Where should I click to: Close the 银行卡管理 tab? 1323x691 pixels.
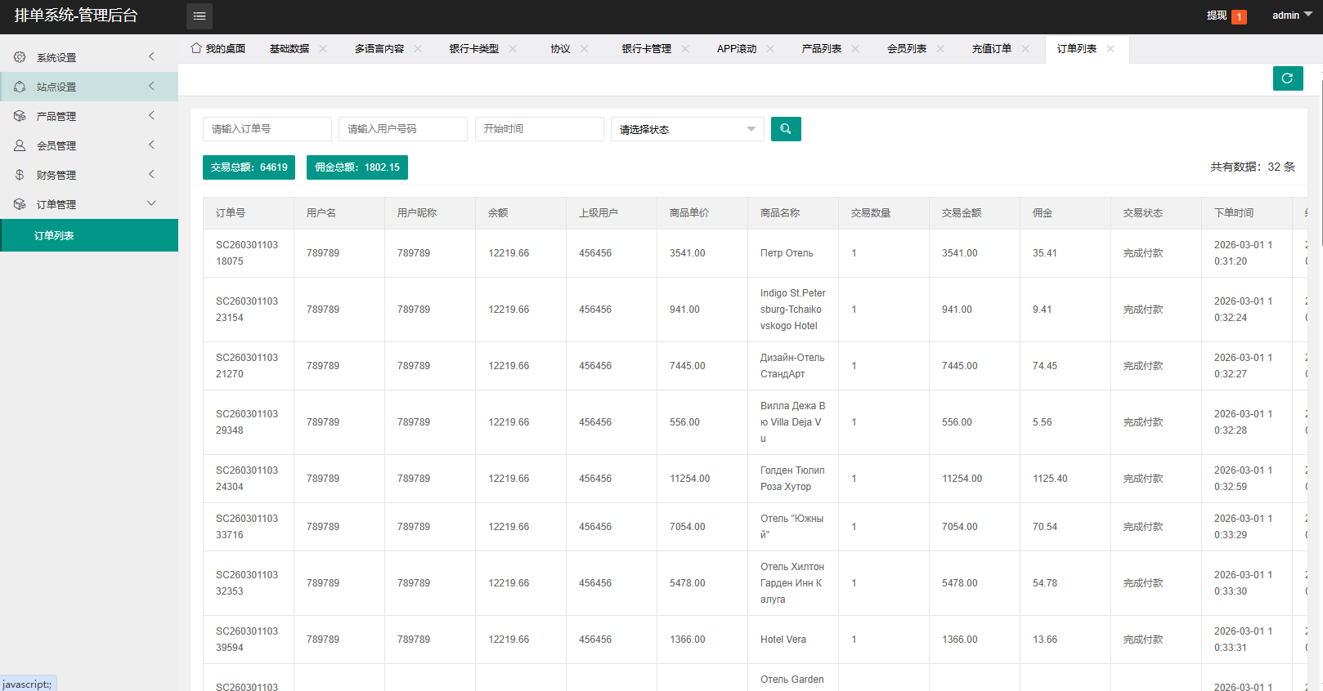coord(685,49)
